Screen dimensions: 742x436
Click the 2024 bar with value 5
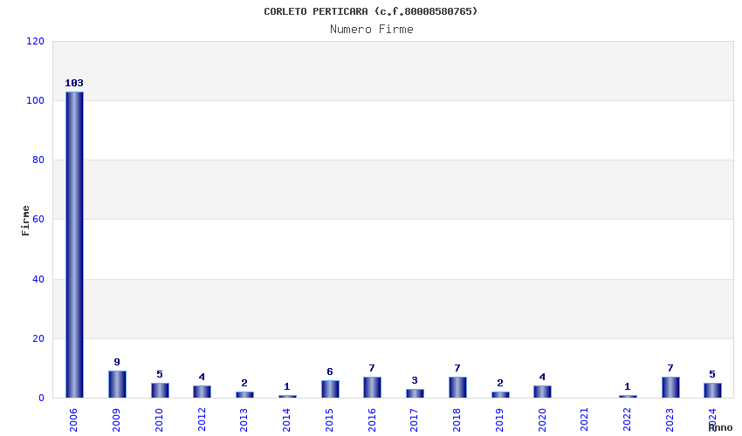click(x=712, y=391)
